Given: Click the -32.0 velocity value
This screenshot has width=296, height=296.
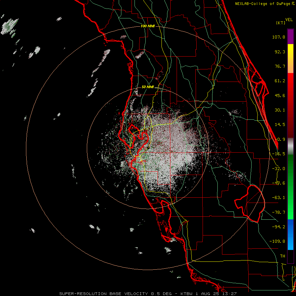Looking at the screenshot, I should (x=279, y=169).
